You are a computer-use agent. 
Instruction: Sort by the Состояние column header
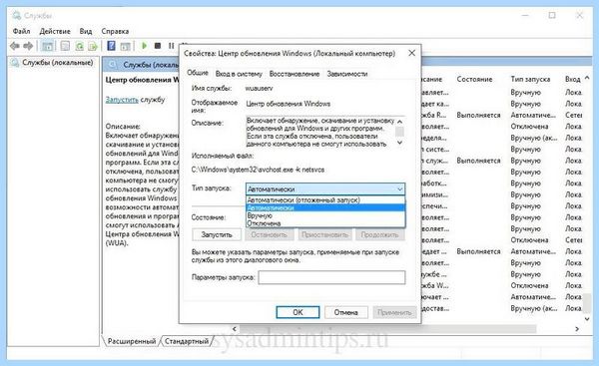coord(474,79)
